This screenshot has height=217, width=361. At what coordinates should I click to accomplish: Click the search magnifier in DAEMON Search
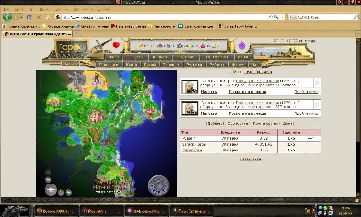tap(356, 17)
